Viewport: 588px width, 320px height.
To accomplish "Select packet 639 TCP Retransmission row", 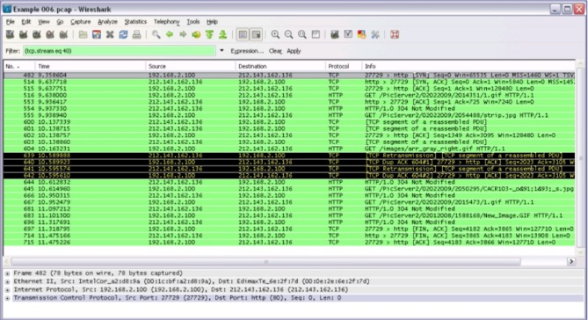I will (289, 156).
